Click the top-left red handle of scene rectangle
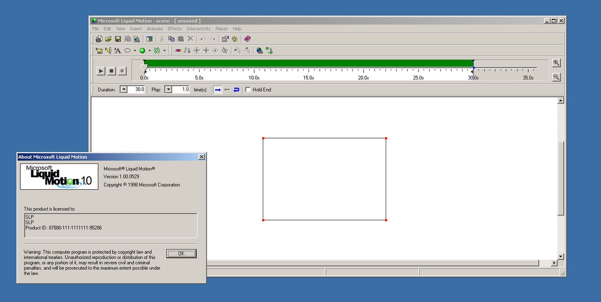This screenshot has width=601, height=302. pos(263,138)
